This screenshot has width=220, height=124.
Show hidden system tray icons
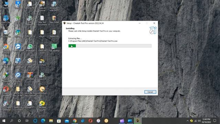coord(187,121)
